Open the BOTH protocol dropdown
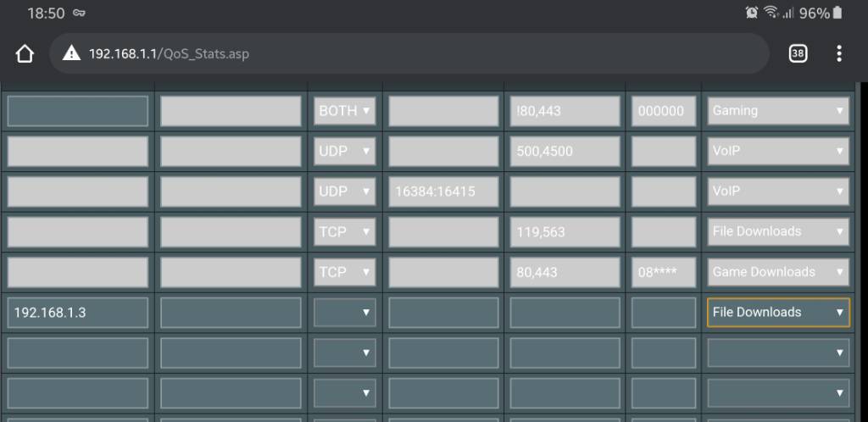Screen dimensions: 868x422 [x=345, y=111]
